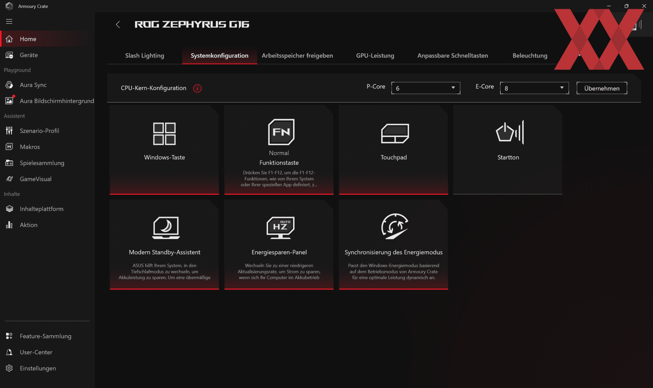Open the Aura Bildschirmhintergrund icon
The height and width of the screenshot is (388, 653).
9,101
